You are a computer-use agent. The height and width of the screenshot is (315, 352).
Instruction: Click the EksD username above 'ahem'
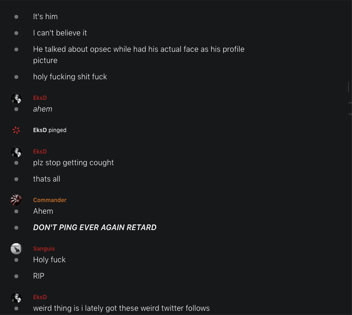[x=40, y=98]
